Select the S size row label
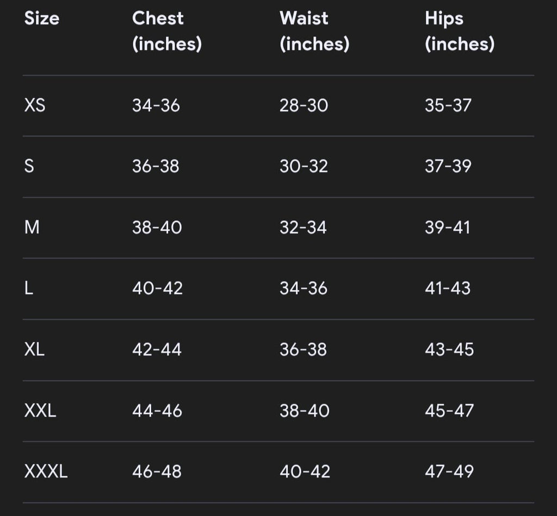This screenshot has height=516, width=557. point(29,166)
